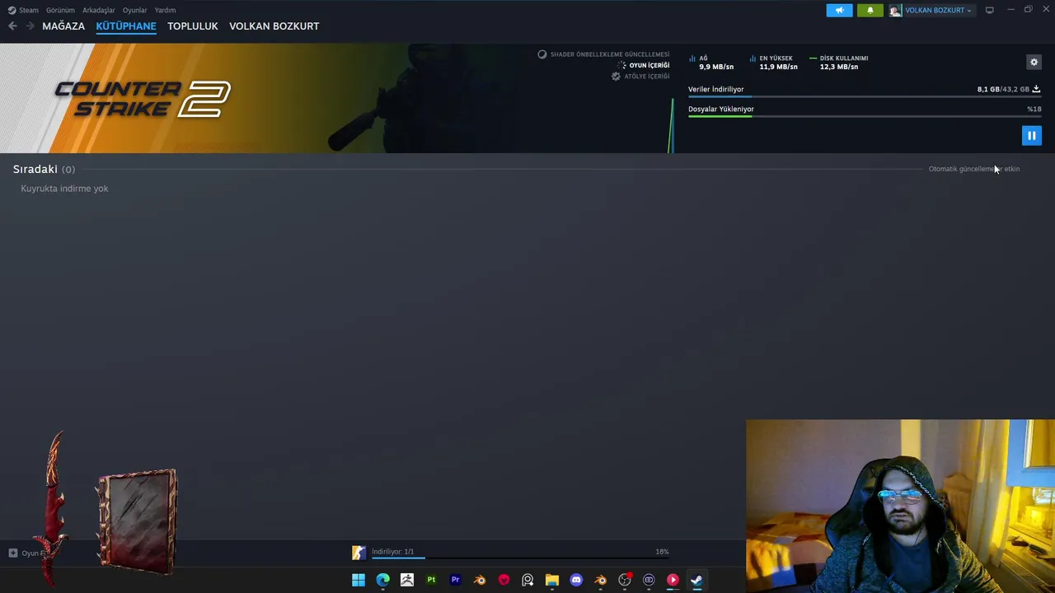Go forward with the right arrow

[x=30, y=26]
